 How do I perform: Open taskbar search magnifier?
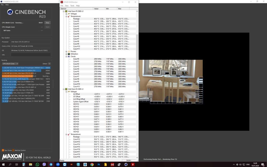click(10, 165)
